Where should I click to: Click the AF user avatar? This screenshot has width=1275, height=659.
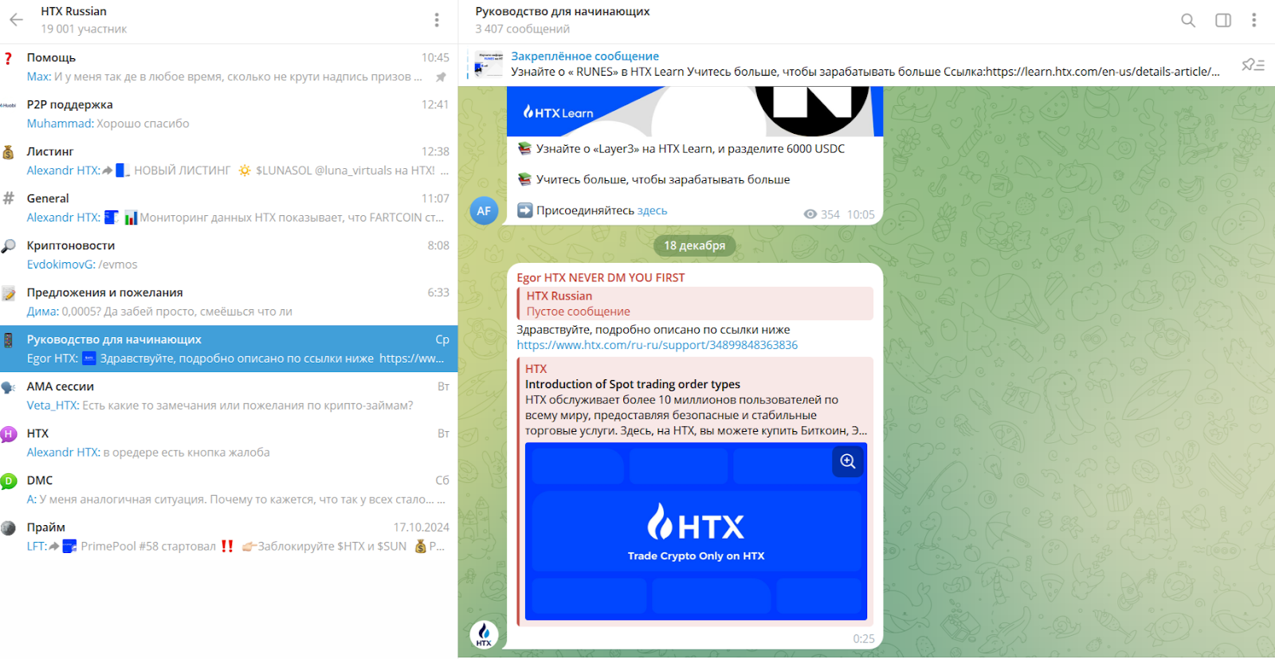click(484, 210)
